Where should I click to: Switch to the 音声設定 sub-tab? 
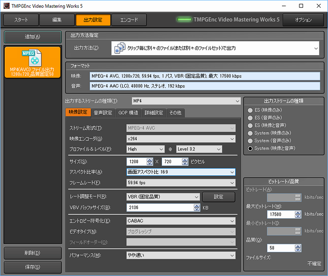pyautogui.click(x=103, y=113)
